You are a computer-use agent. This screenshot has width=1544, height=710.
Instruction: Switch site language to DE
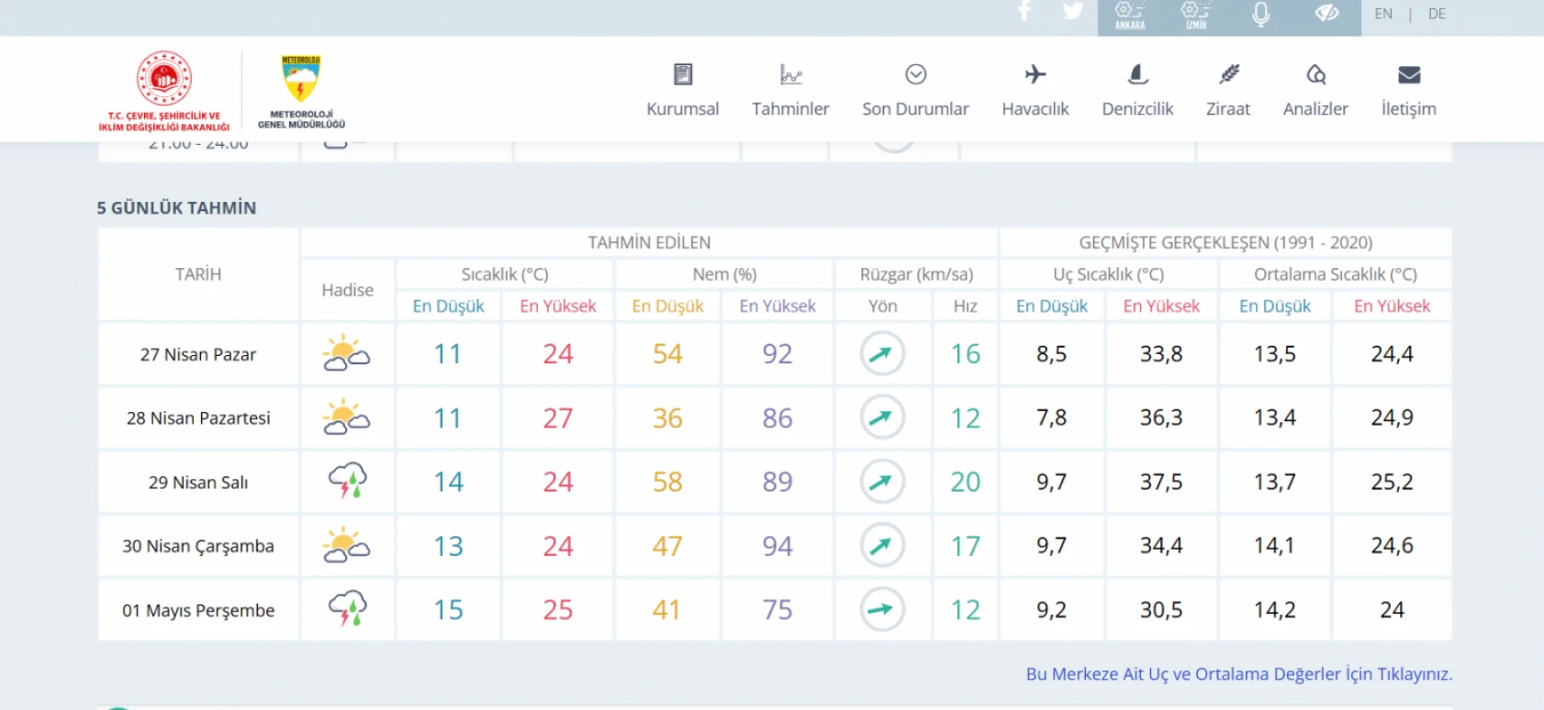1437,14
